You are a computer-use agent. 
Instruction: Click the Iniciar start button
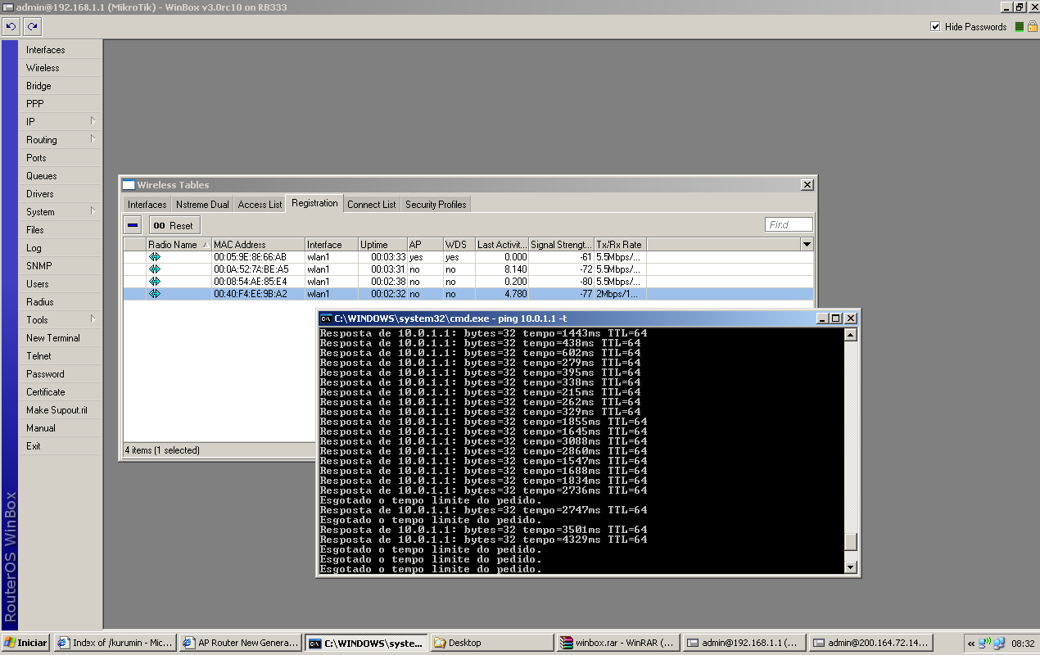click(25, 643)
